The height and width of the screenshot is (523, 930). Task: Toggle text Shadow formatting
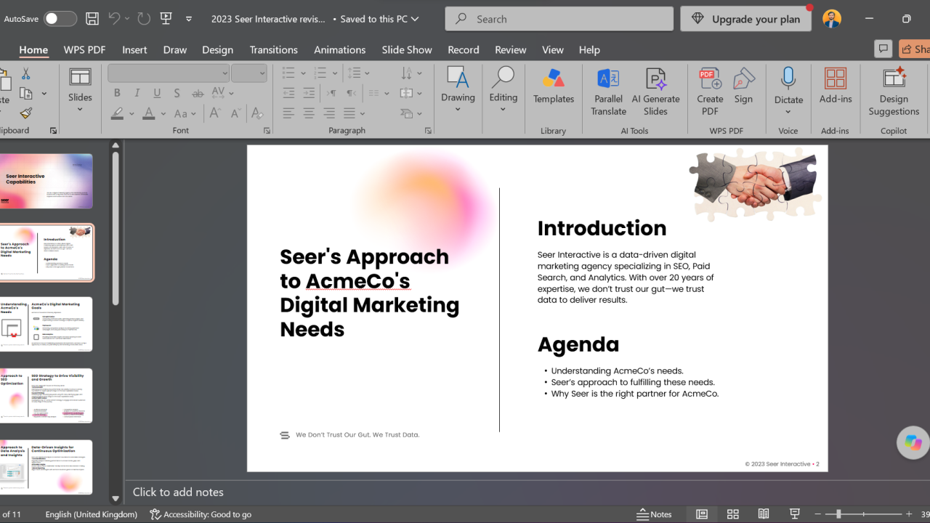click(177, 93)
